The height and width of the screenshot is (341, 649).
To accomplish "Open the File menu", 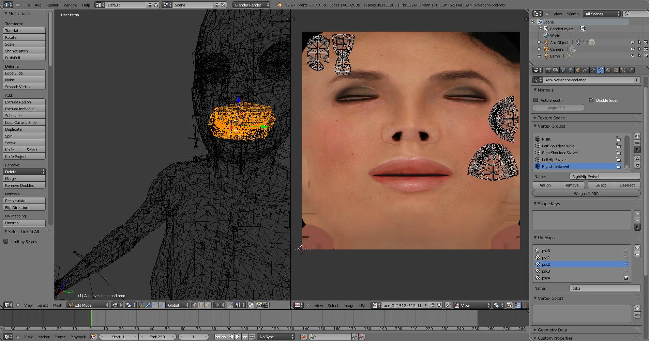I will coord(26,5).
